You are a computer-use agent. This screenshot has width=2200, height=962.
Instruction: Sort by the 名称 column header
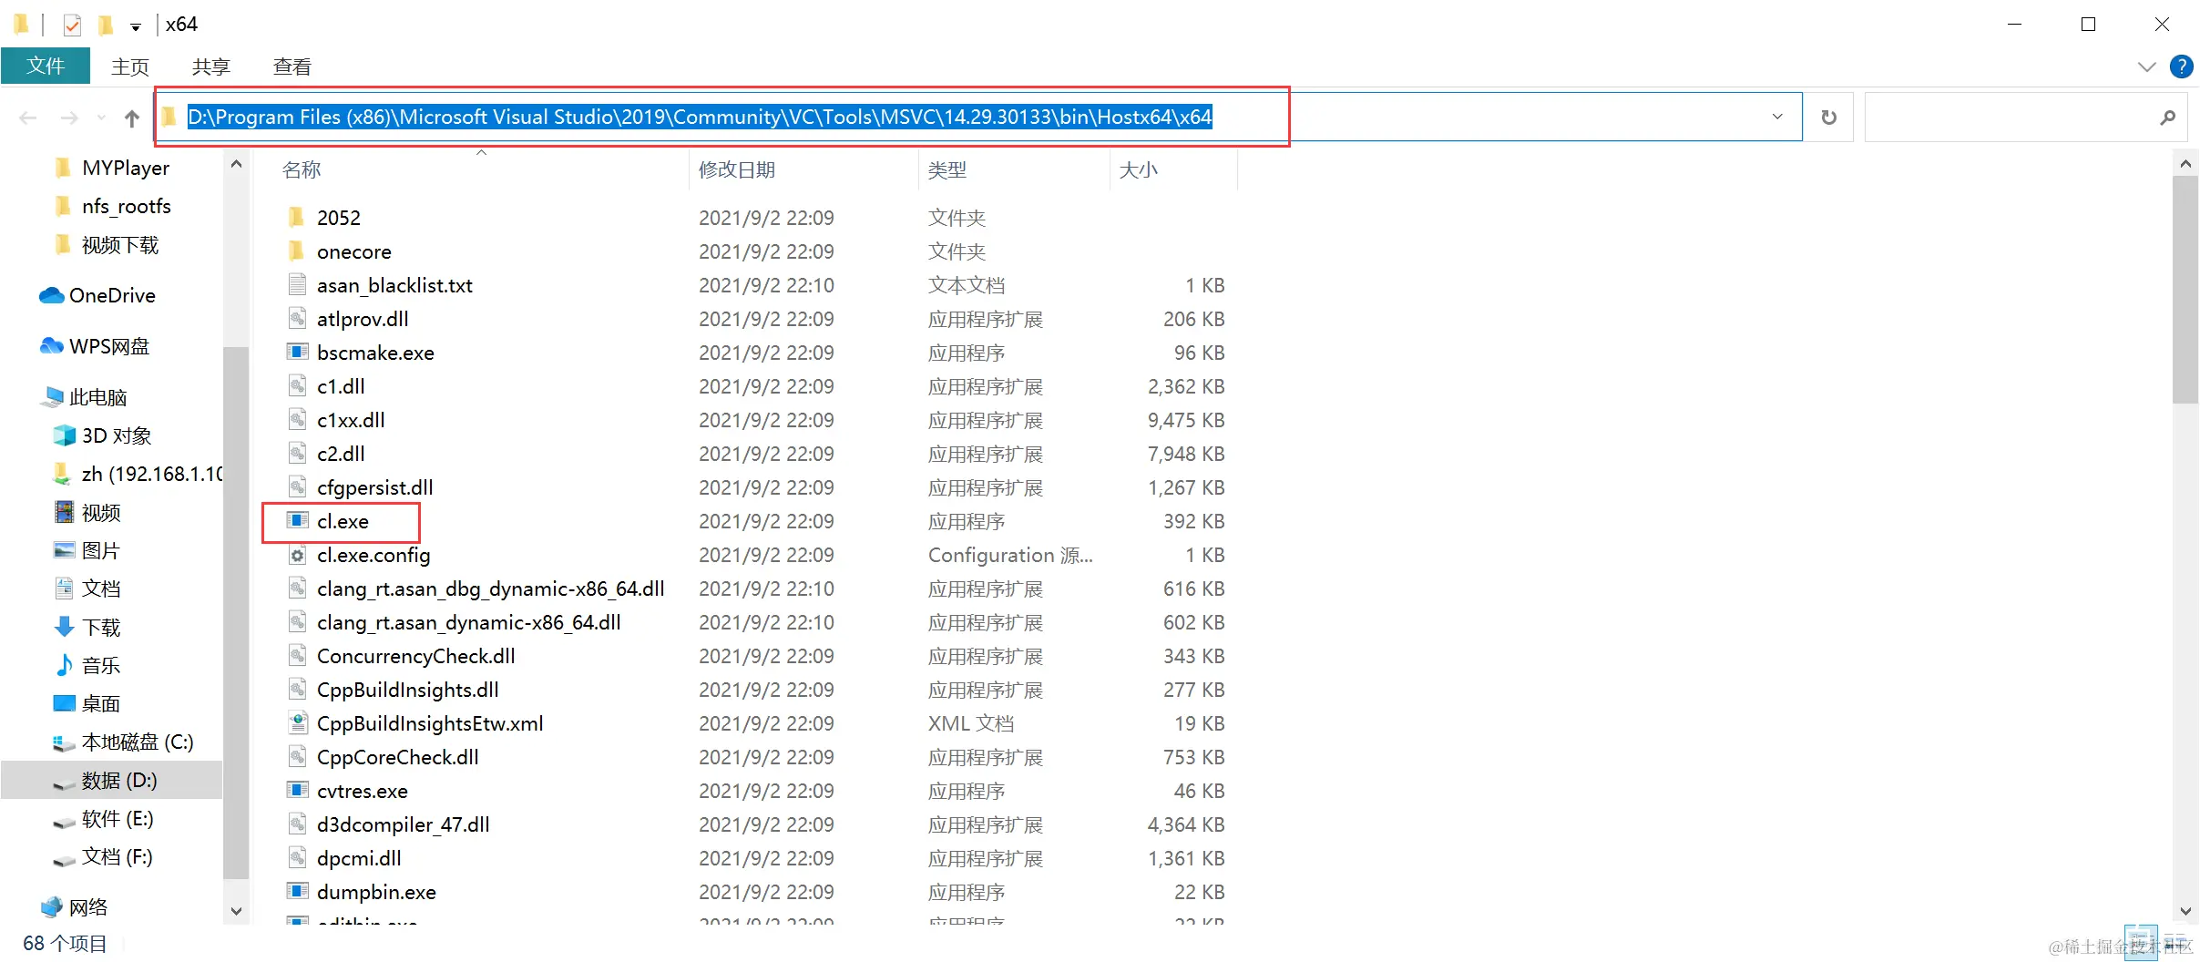[x=302, y=170]
